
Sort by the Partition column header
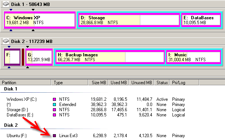pos(26,83)
